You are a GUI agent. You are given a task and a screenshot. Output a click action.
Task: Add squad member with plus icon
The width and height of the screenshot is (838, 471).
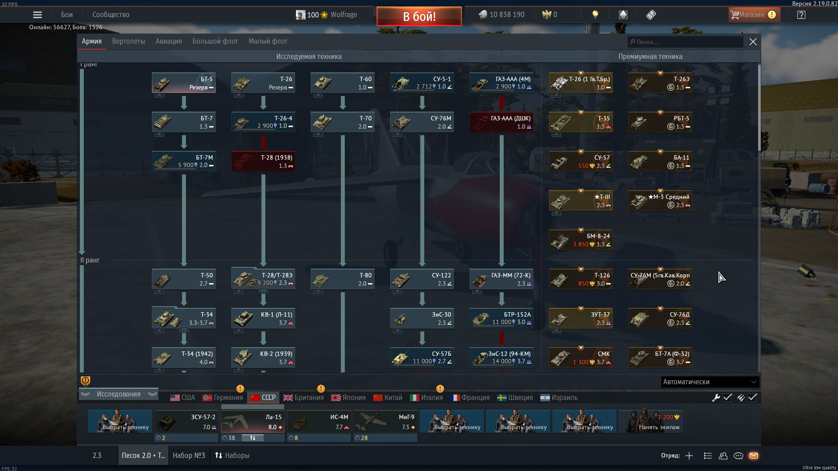tap(689, 456)
